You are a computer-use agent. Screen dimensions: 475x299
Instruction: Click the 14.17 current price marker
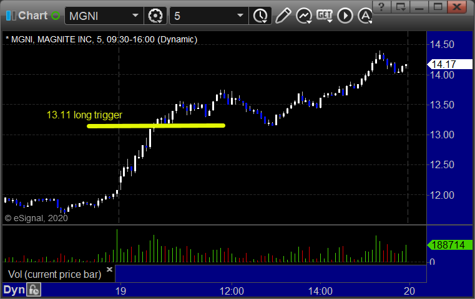pyautogui.click(x=449, y=64)
